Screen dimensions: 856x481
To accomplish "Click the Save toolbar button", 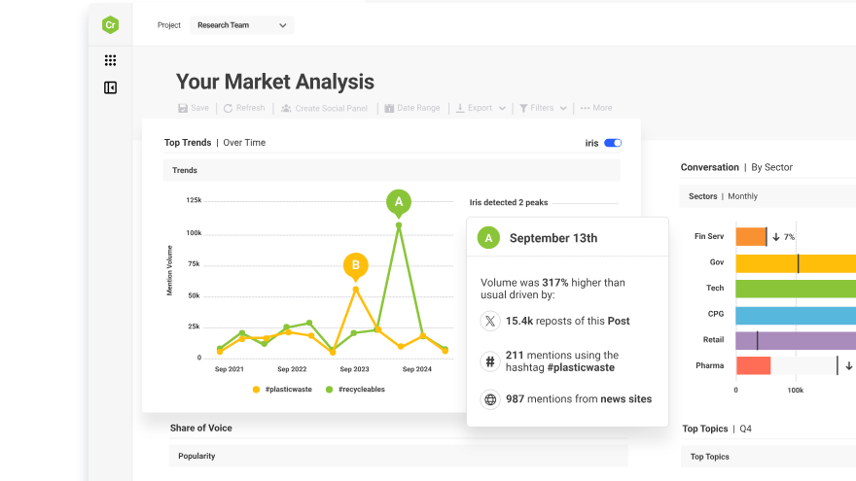I will point(194,108).
